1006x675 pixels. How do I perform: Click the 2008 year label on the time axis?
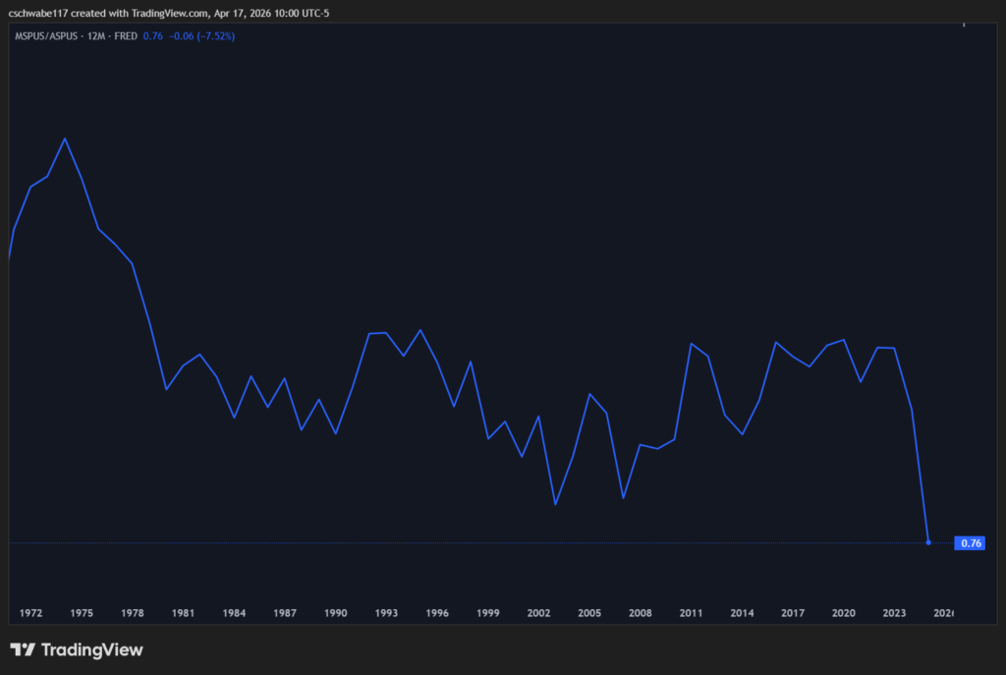(641, 612)
